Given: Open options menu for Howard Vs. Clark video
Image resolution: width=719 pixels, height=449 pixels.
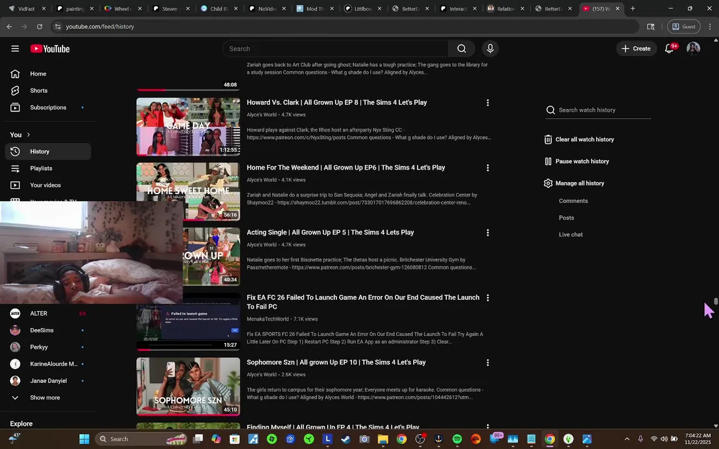Looking at the screenshot, I should point(487,103).
